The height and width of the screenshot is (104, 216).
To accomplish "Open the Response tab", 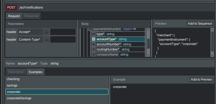I will tap(31, 16).
